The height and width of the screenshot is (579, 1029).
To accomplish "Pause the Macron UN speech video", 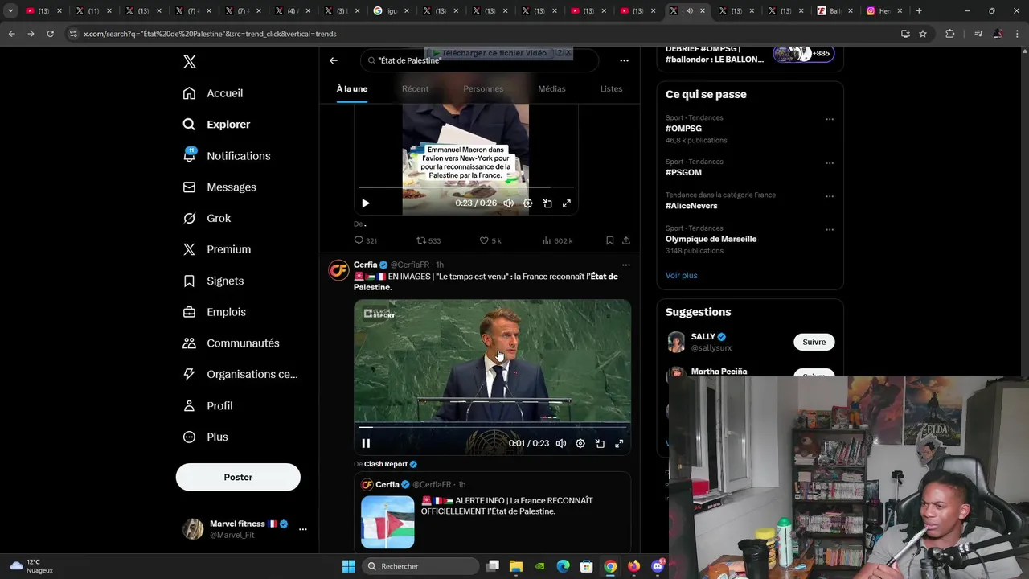I will pyautogui.click(x=366, y=443).
